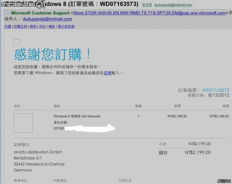Select the product key text starting QFC83
The image size is (232, 184).
(59, 128)
